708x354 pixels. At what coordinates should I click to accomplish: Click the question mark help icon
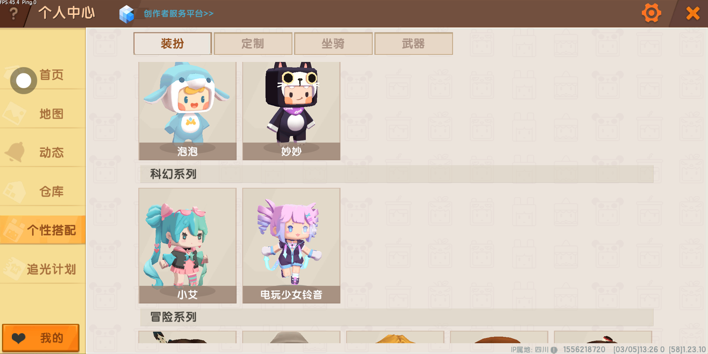point(13,14)
